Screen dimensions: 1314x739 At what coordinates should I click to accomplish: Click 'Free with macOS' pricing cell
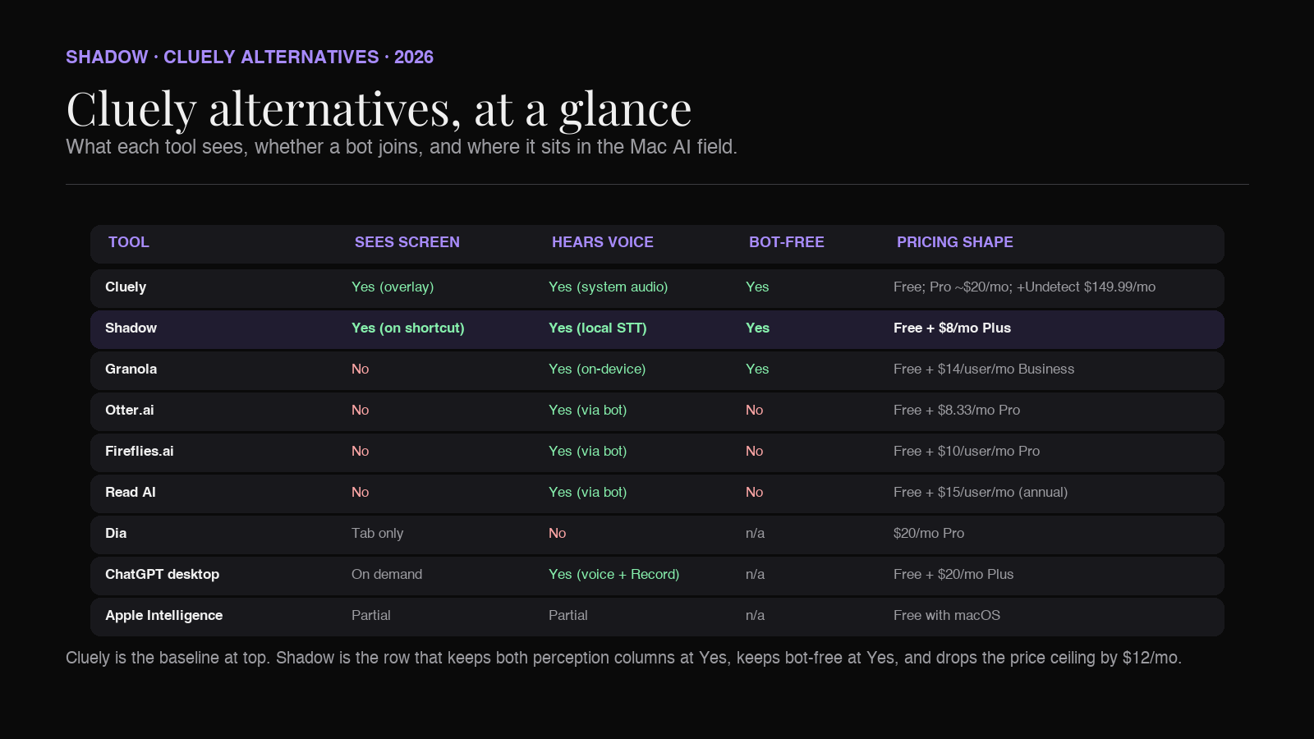point(947,616)
